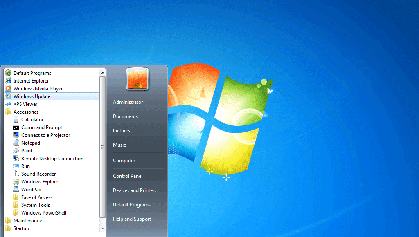The height and width of the screenshot is (237, 419).
Task: Open Devices and Printers link
Action: tap(135, 190)
